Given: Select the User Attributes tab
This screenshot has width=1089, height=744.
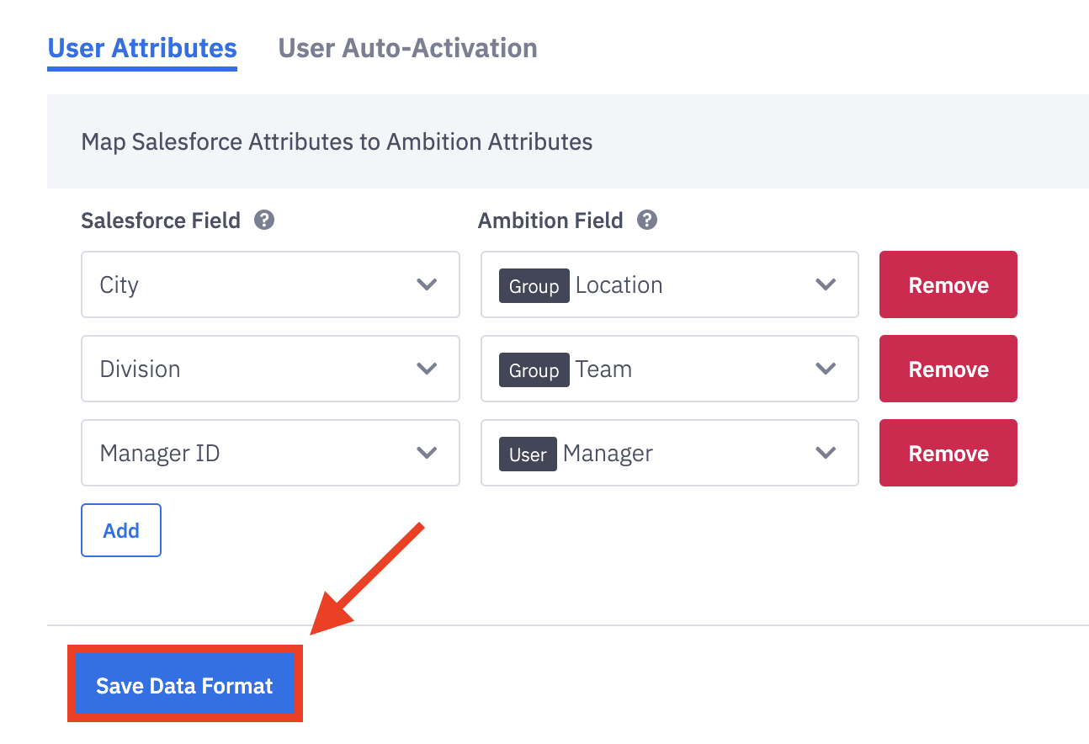Looking at the screenshot, I should click(x=141, y=48).
